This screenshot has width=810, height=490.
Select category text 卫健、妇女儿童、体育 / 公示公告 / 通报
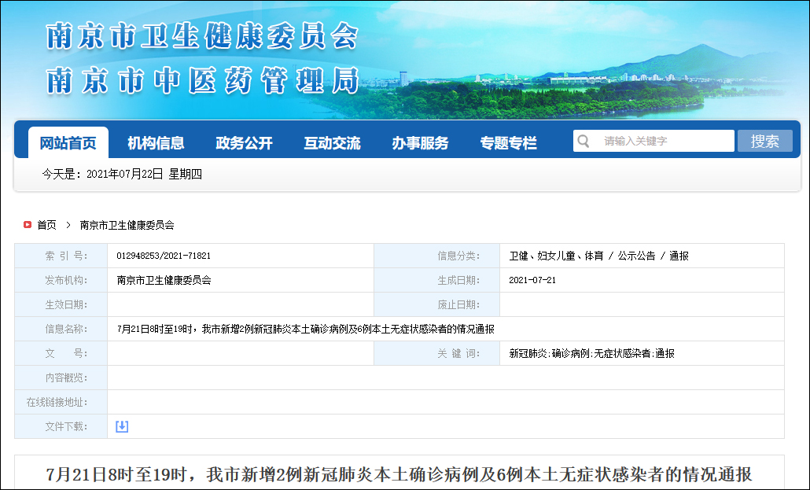(598, 256)
